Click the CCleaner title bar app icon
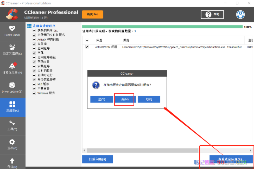 pyautogui.click(x=3, y=3)
